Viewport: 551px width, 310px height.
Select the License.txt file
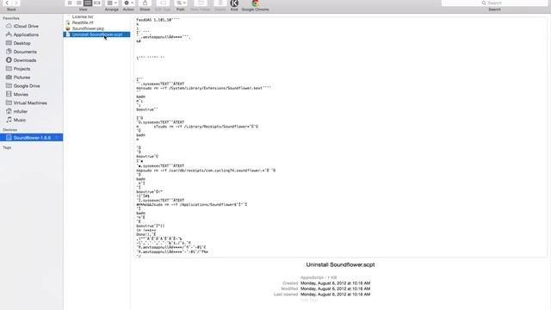pos(83,16)
